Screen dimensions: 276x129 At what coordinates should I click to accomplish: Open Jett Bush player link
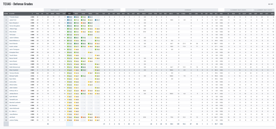click(12, 117)
